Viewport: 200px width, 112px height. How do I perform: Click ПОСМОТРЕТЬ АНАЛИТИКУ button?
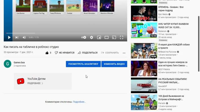(x=83, y=64)
